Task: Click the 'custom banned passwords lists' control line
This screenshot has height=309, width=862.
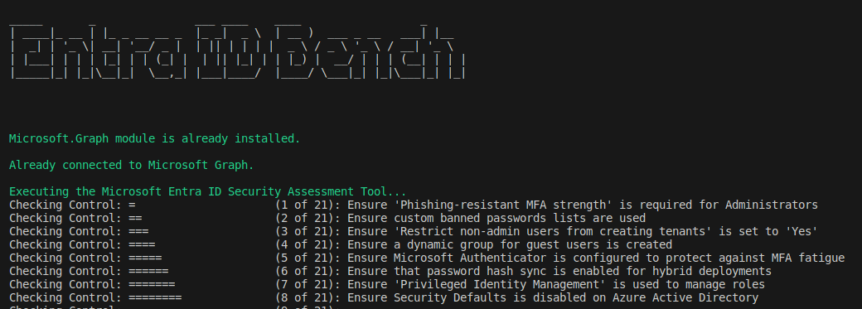Action: (x=327, y=218)
